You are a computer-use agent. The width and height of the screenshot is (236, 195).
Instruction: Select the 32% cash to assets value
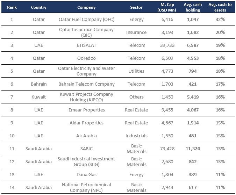pyautogui.click(x=220, y=19)
